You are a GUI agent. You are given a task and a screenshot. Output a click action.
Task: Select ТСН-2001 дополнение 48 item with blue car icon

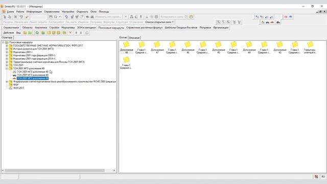tap(33, 75)
